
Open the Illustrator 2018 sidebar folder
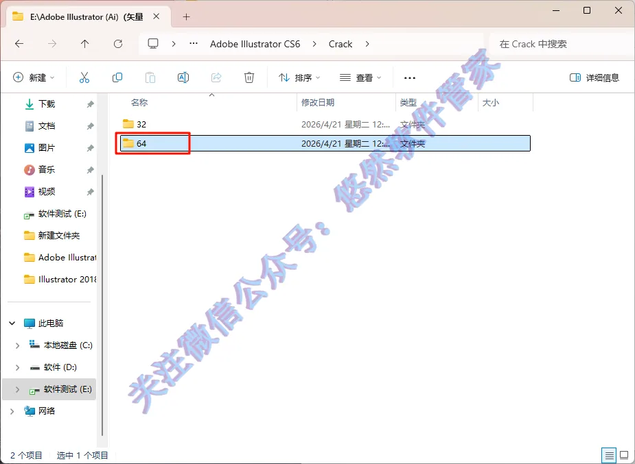click(x=60, y=279)
